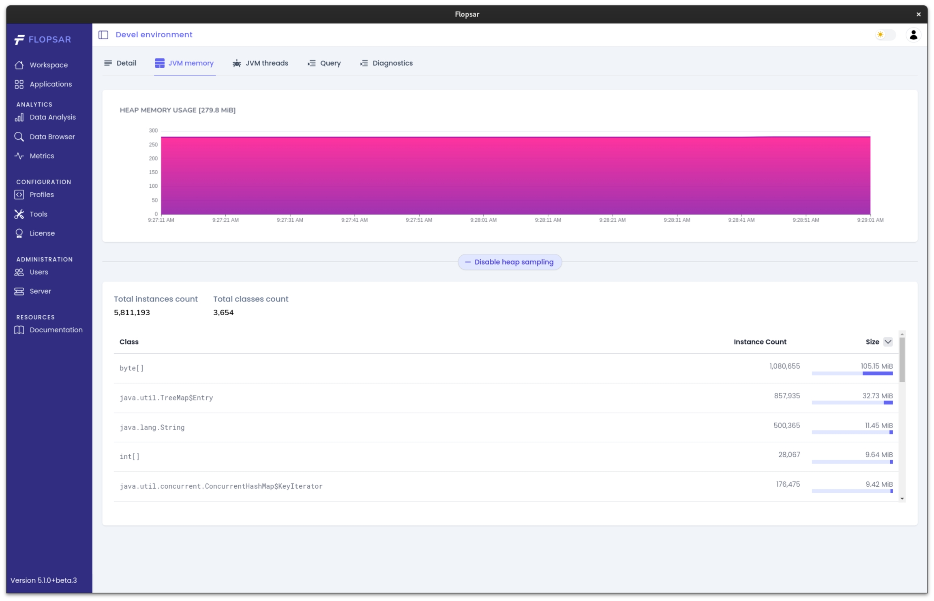934x601 pixels.
Task: Click the Workspace home icon in sidebar
Action: [x=19, y=65]
